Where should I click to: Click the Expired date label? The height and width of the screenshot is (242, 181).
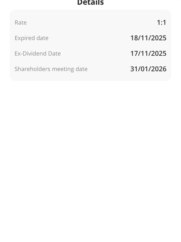(x=31, y=38)
